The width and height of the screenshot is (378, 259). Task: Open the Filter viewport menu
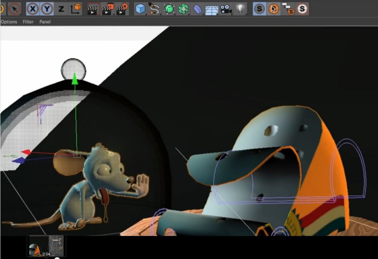(x=28, y=22)
